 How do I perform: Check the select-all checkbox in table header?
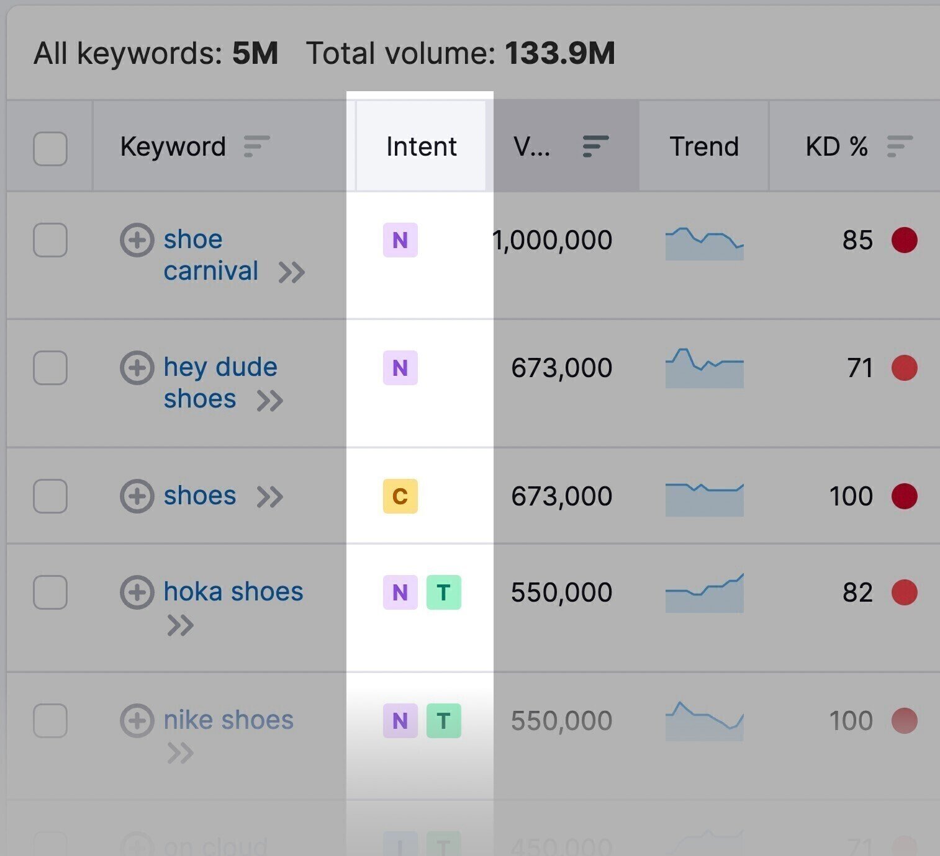pyautogui.click(x=50, y=147)
